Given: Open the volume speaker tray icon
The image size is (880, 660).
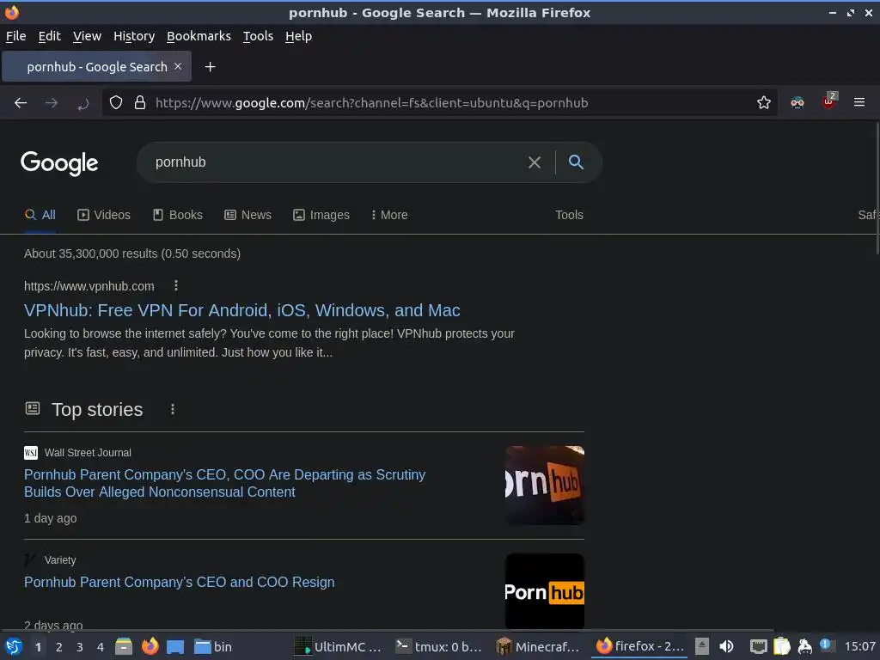Looking at the screenshot, I should point(726,646).
